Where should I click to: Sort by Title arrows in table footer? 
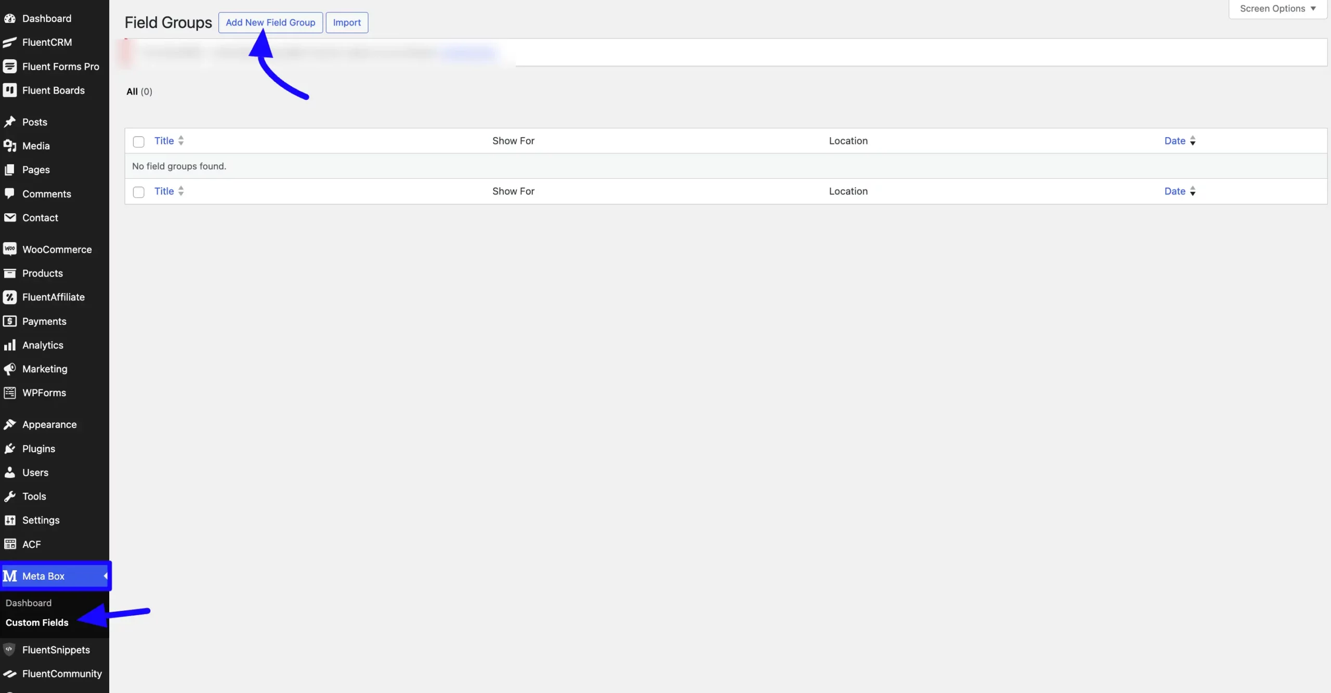(181, 191)
